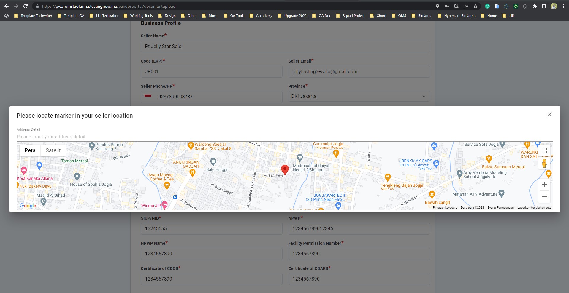Click Wisma JIP lodging pin
This screenshot has width=569, height=293.
pos(165,205)
